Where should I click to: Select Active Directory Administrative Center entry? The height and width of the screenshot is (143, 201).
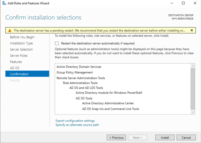[108, 103]
